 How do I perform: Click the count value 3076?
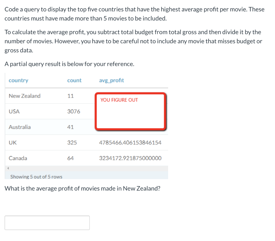(x=74, y=112)
